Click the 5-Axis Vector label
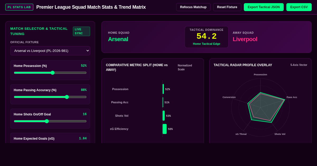This screenshot has height=166, width=317. [x=299, y=65]
